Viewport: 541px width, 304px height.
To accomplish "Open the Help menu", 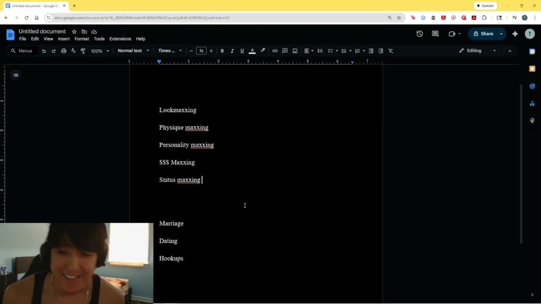I will tap(141, 39).
